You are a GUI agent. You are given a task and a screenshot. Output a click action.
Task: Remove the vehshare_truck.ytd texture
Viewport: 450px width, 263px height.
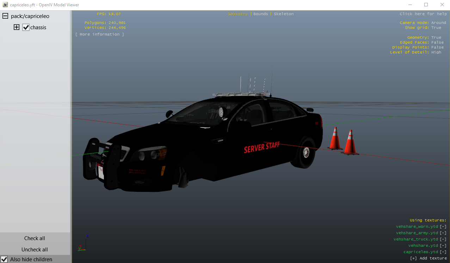click(443, 239)
